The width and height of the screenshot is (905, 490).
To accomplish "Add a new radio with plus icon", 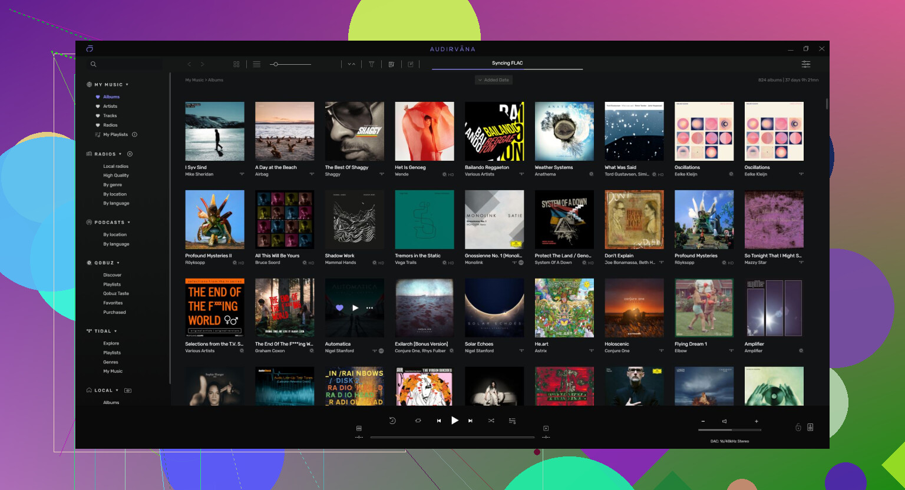I will (x=130, y=154).
